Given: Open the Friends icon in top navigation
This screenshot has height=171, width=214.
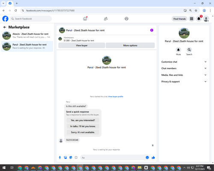Looking at the screenshot, I should pyautogui.click(x=106, y=19).
